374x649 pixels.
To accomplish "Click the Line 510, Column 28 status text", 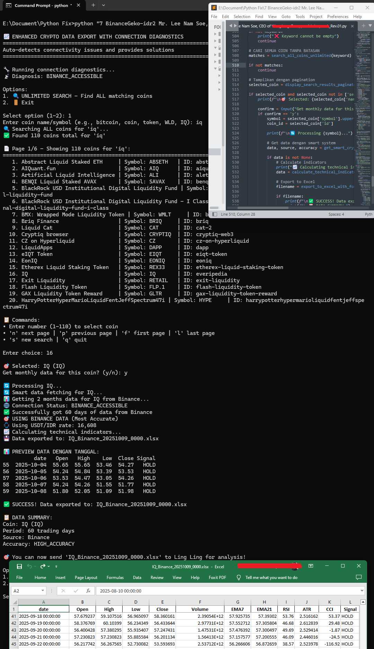I will (x=238, y=214).
